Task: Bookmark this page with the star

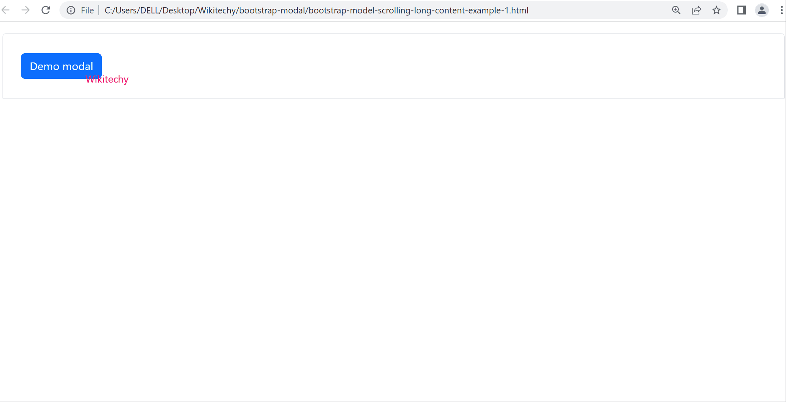Action: (x=717, y=10)
